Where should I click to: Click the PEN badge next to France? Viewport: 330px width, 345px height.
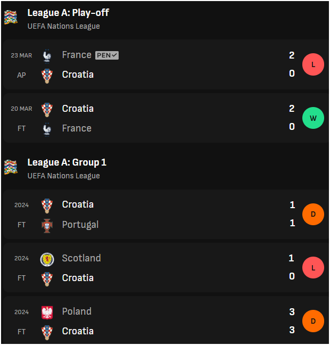107,55
